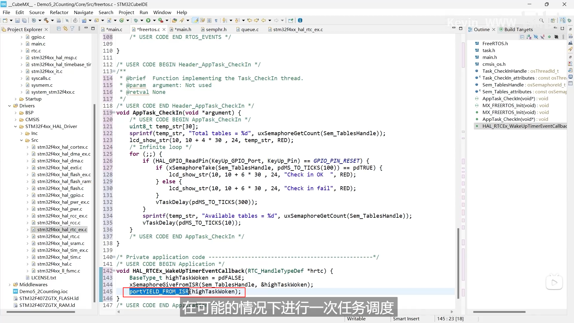Click the Outline horizontal scrollbar
Image resolution: width=574 pixels, height=323 pixels.
point(499,312)
